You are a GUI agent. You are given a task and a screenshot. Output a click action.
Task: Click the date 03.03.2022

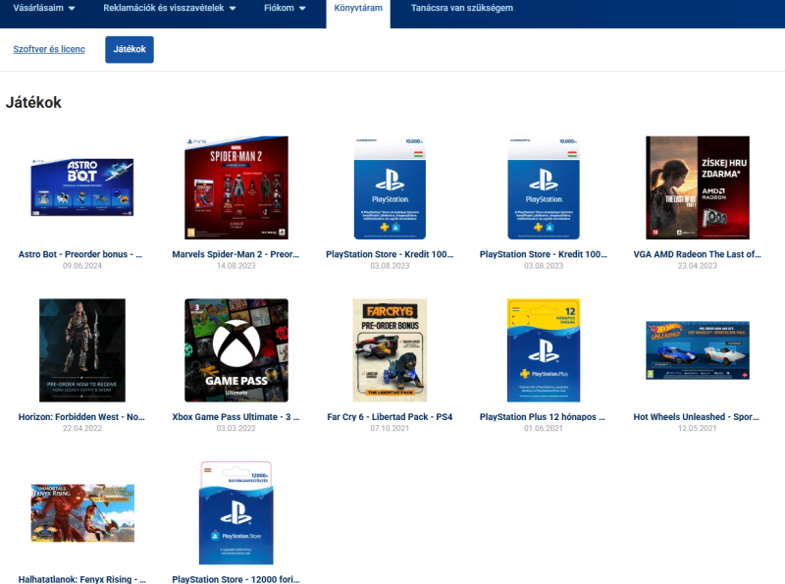[x=235, y=428]
